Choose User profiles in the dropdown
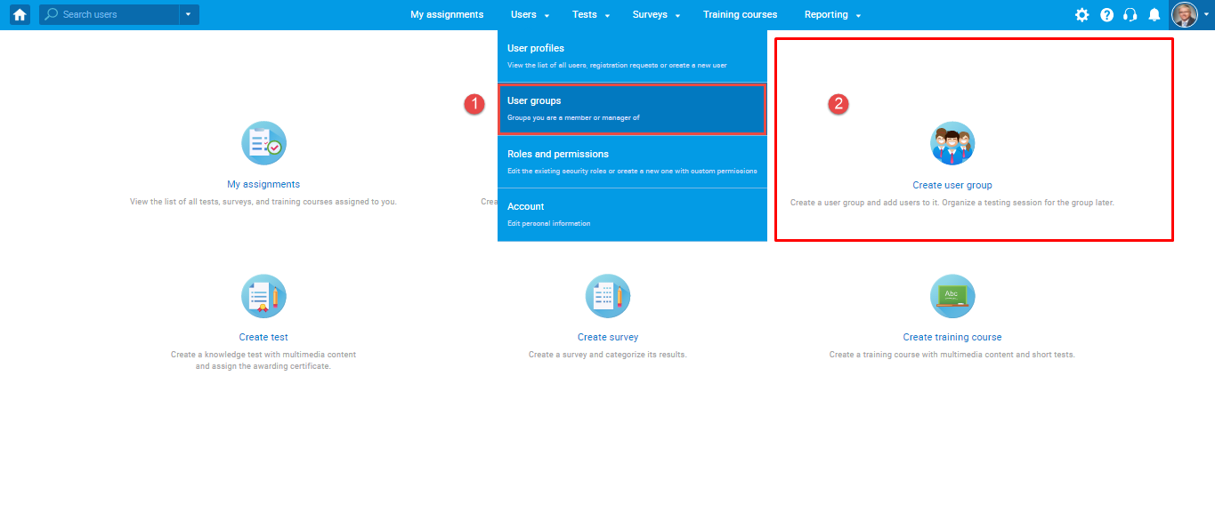 (x=631, y=55)
